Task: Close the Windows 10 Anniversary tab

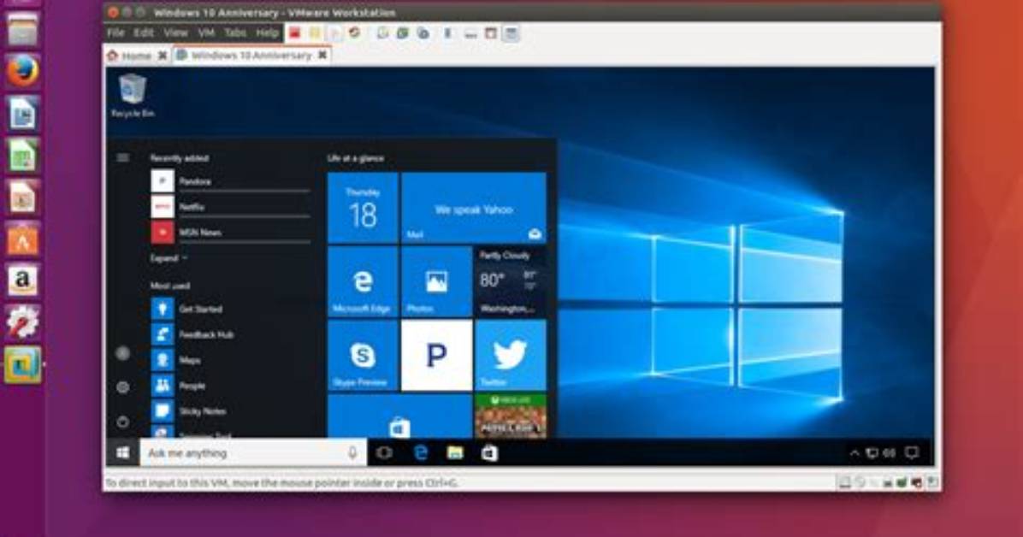Action: (x=322, y=56)
